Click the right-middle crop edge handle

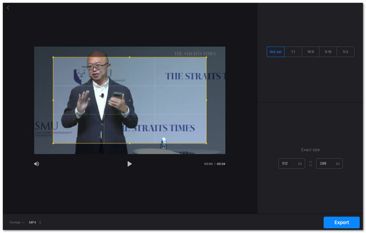(206, 100)
